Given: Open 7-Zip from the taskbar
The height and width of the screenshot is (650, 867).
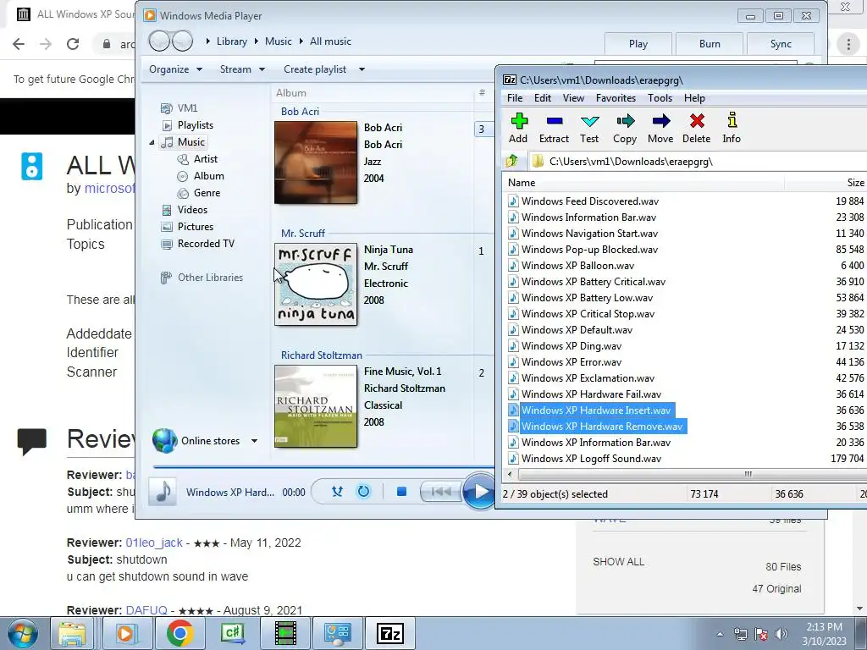Looking at the screenshot, I should click(x=389, y=633).
